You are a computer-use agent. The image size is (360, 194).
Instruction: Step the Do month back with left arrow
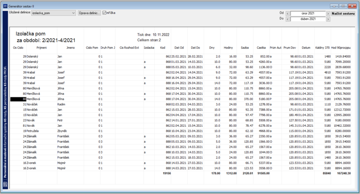[288, 19]
